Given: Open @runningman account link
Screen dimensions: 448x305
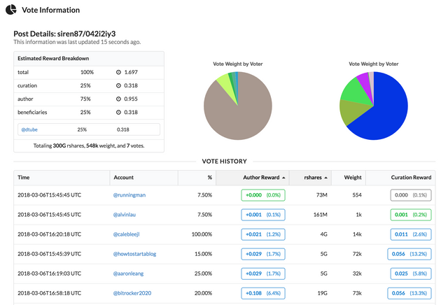Looking at the screenshot, I should pyautogui.click(x=129, y=195).
